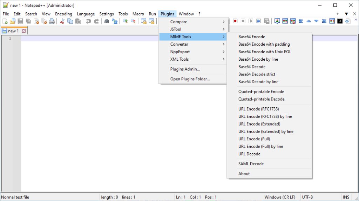Screen dimensions: 359x201
Task: Expand the JSTool submenu
Action: click(x=193, y=29)
